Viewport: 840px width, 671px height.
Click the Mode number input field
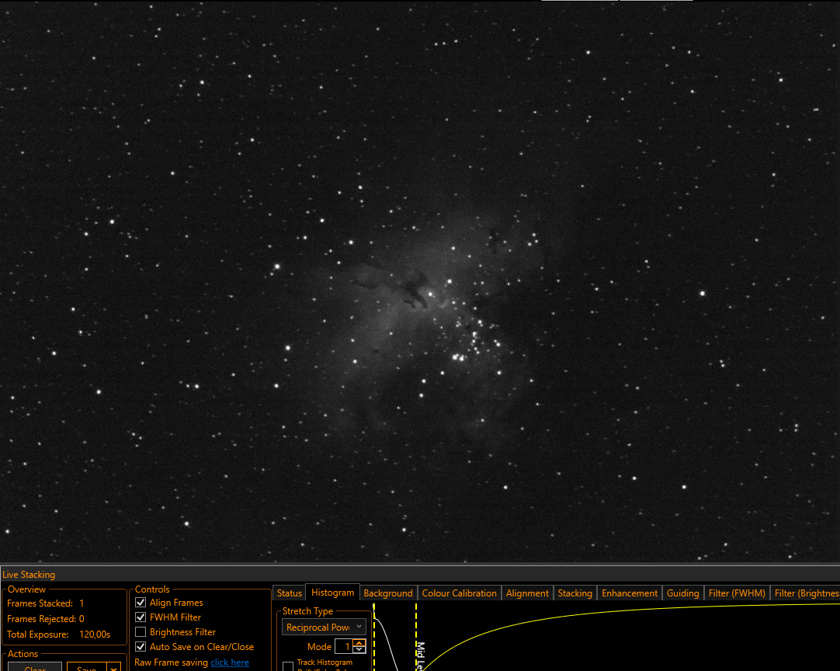pos(344,646)
